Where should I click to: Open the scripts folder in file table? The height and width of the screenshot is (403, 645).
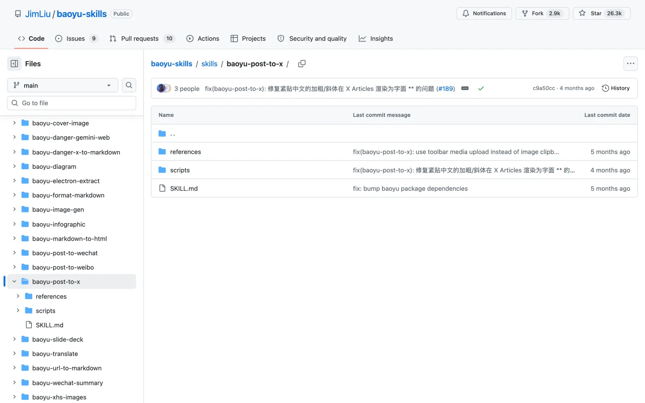(180, 170)
